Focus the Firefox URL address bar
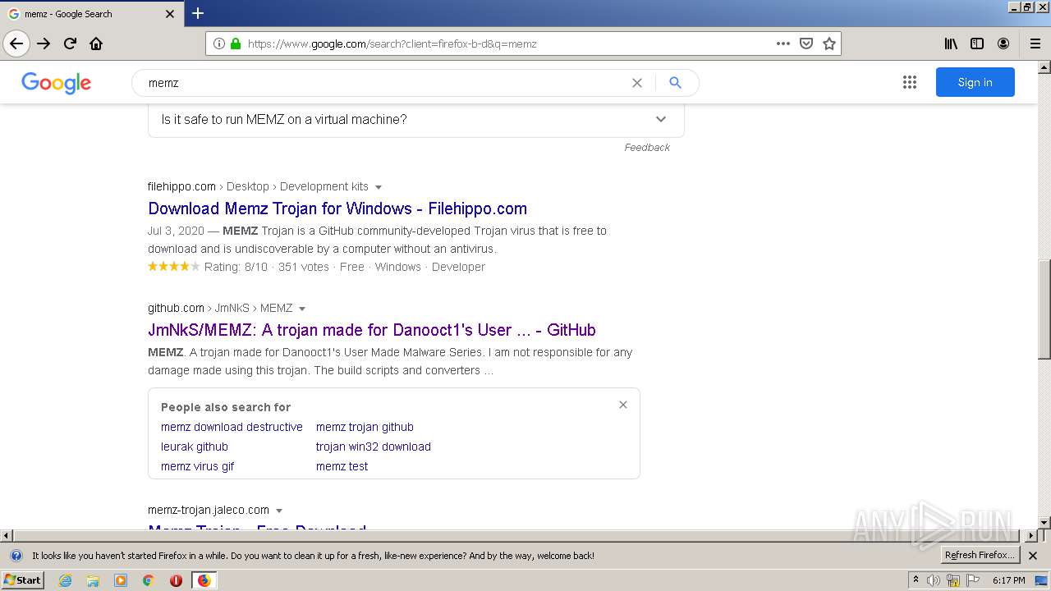 point(507,44)
